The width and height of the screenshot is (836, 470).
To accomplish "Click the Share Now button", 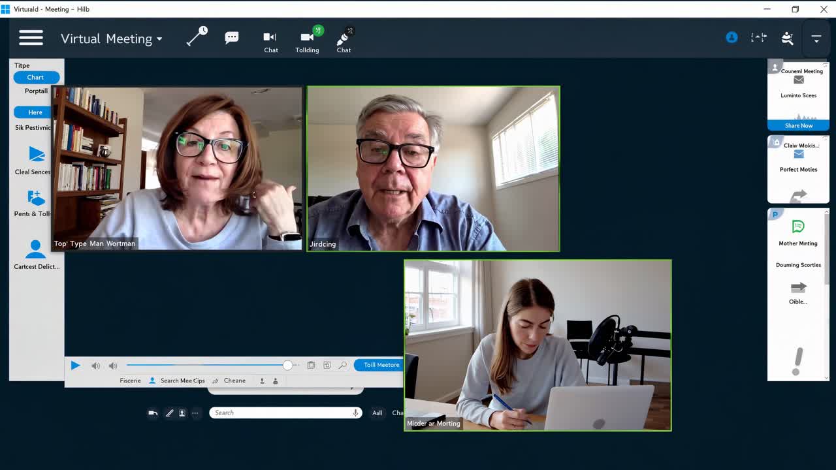I will pyautogui.click(x=798, y=125).
